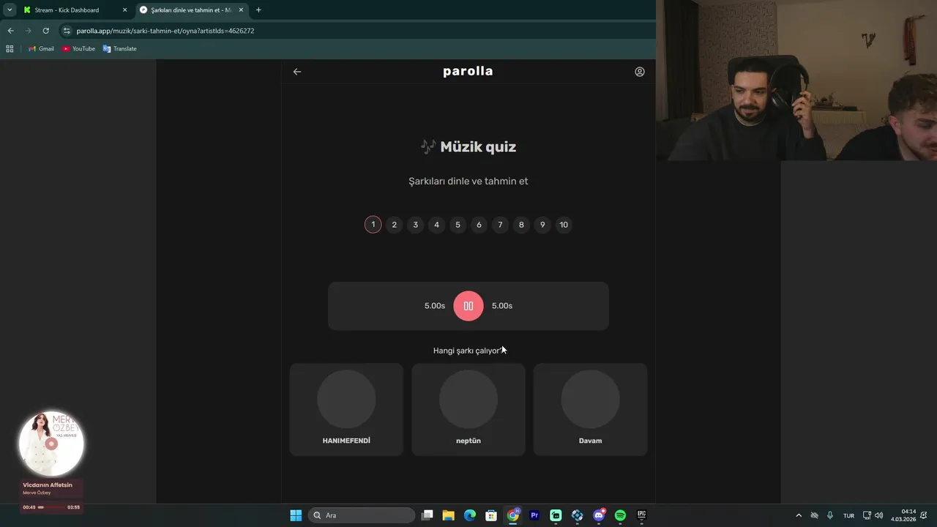Screen dimensions: 937x527
Task: Select question step 9 indicator
Action: tap(542, 225)
